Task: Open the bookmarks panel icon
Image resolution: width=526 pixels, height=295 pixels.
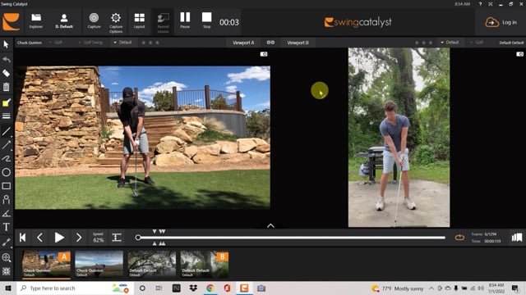Action: coord(517,238)
